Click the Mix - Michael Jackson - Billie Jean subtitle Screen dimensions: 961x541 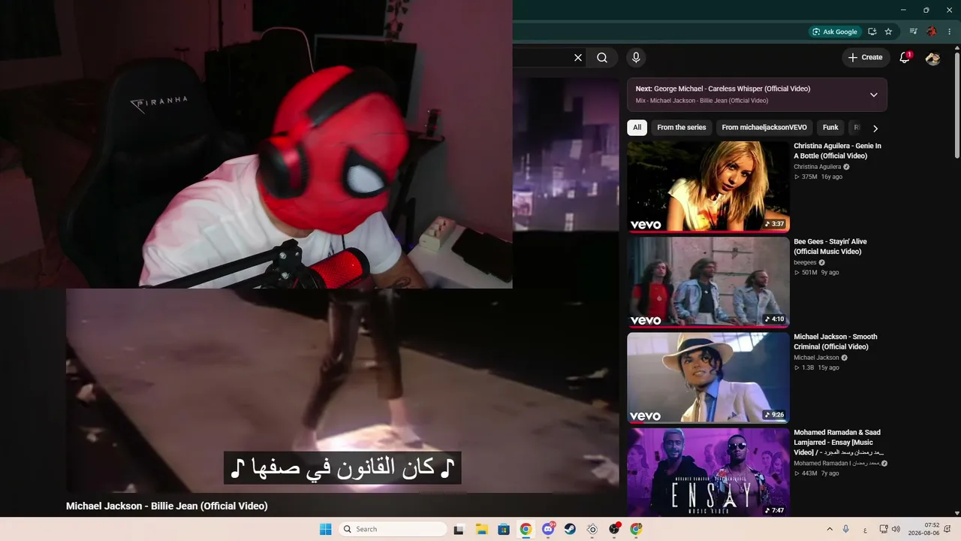click(702, 101)
